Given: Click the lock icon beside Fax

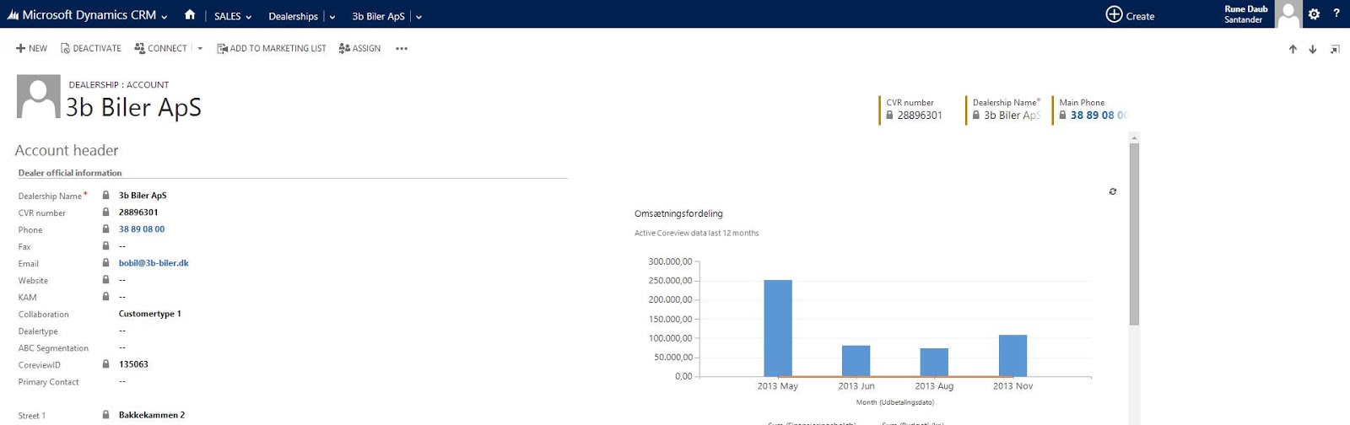Looking at the screenshot, I should click(x=105, y=245).
